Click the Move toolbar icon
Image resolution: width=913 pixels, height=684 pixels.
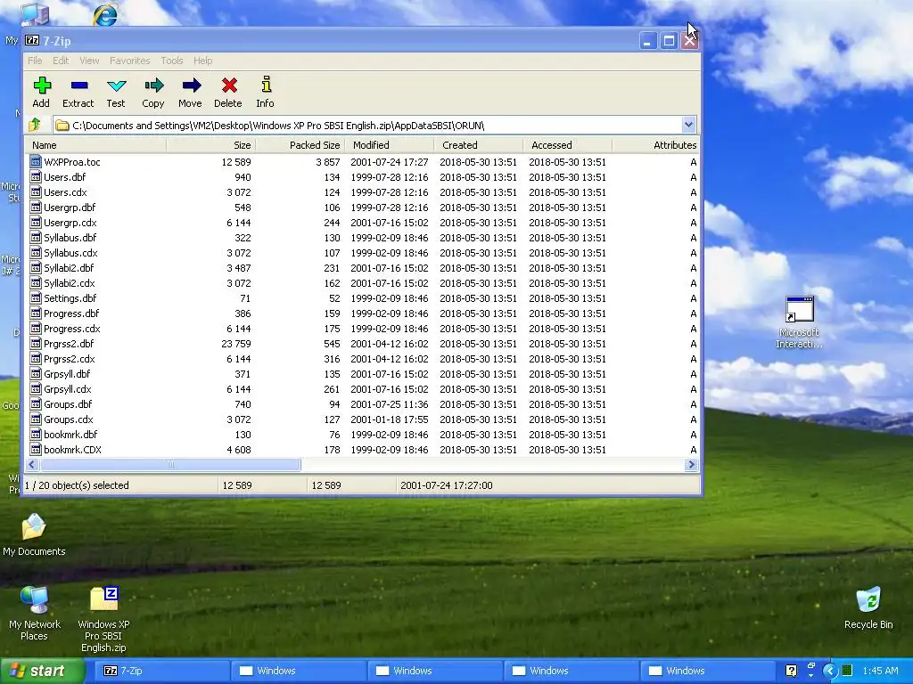pyautogui.click(x=191, y=86)
